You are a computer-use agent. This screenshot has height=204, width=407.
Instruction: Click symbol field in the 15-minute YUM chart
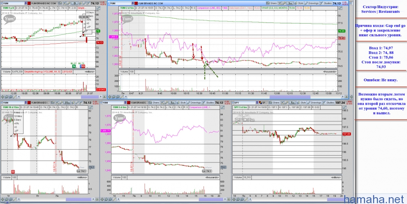14,103
